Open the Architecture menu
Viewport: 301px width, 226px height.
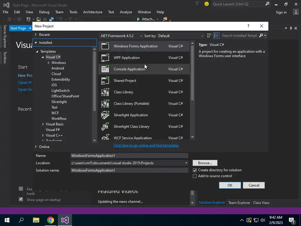tap(93, 12)
